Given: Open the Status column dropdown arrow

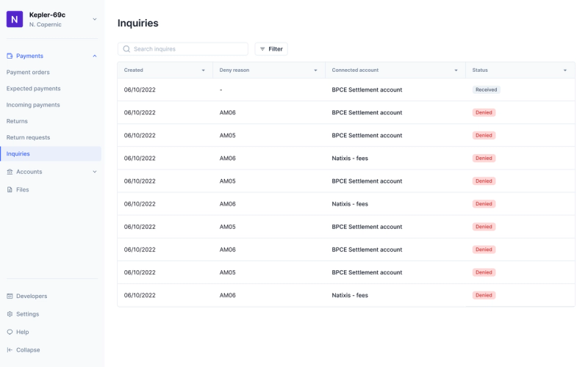Looking at the screenshot, I should pyautogui.click(x=565, y=70).
